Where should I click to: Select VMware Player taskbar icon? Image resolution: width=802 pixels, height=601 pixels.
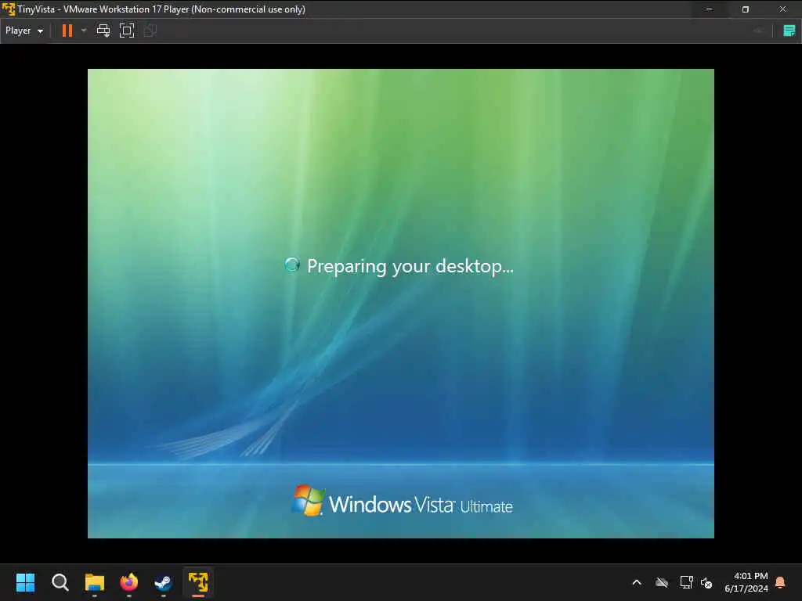[198, 582]
